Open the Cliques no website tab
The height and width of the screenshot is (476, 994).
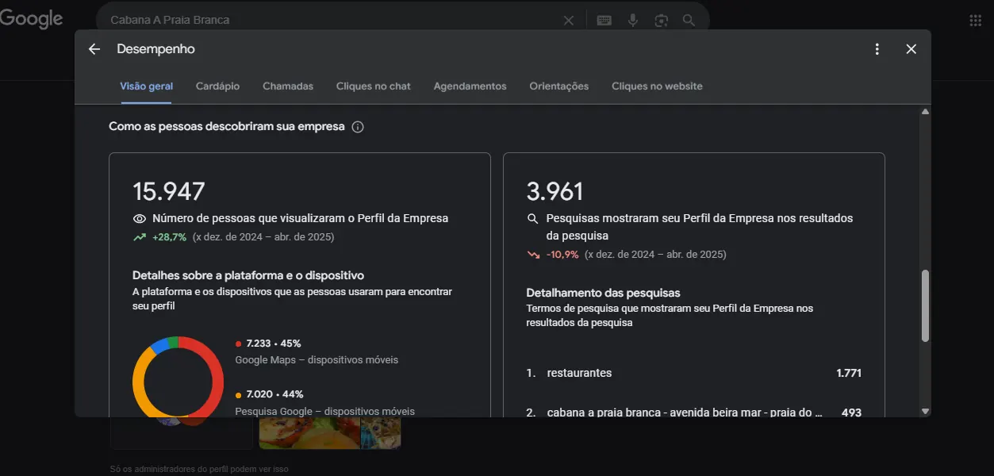click(x=657, y=86)
